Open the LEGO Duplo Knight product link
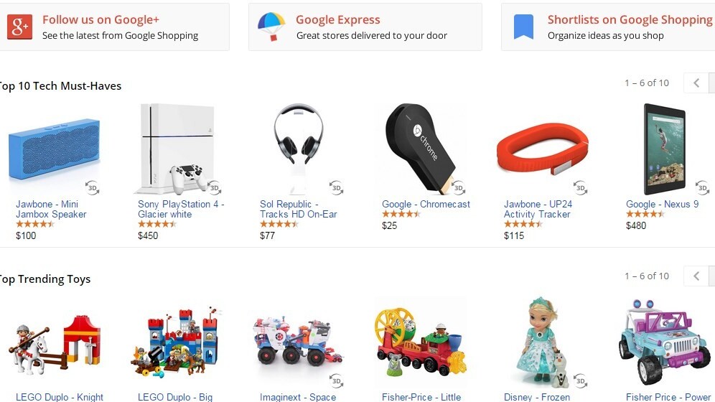 coord(60,397)
